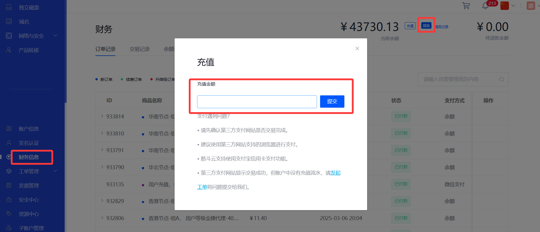Viewport: 540px width, 232px height.
Task: Click the 提现 button beside balance
Action: pyautogui.click(x=426, y=26)
